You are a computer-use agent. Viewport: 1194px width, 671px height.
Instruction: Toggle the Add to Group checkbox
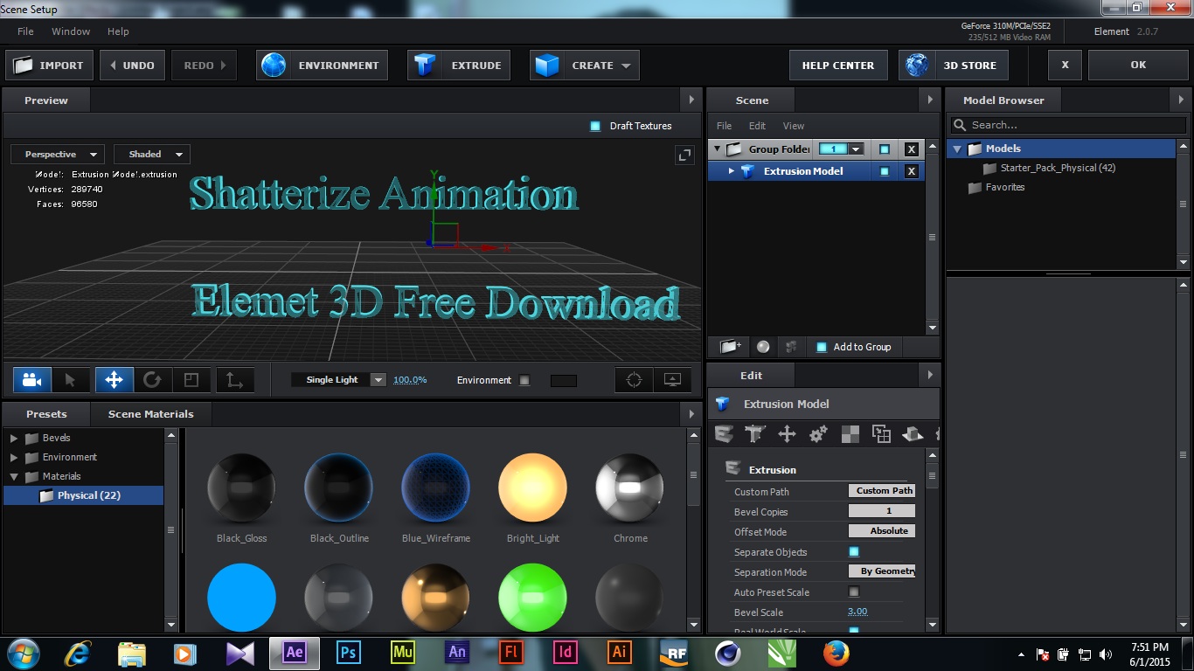(821, 347)
